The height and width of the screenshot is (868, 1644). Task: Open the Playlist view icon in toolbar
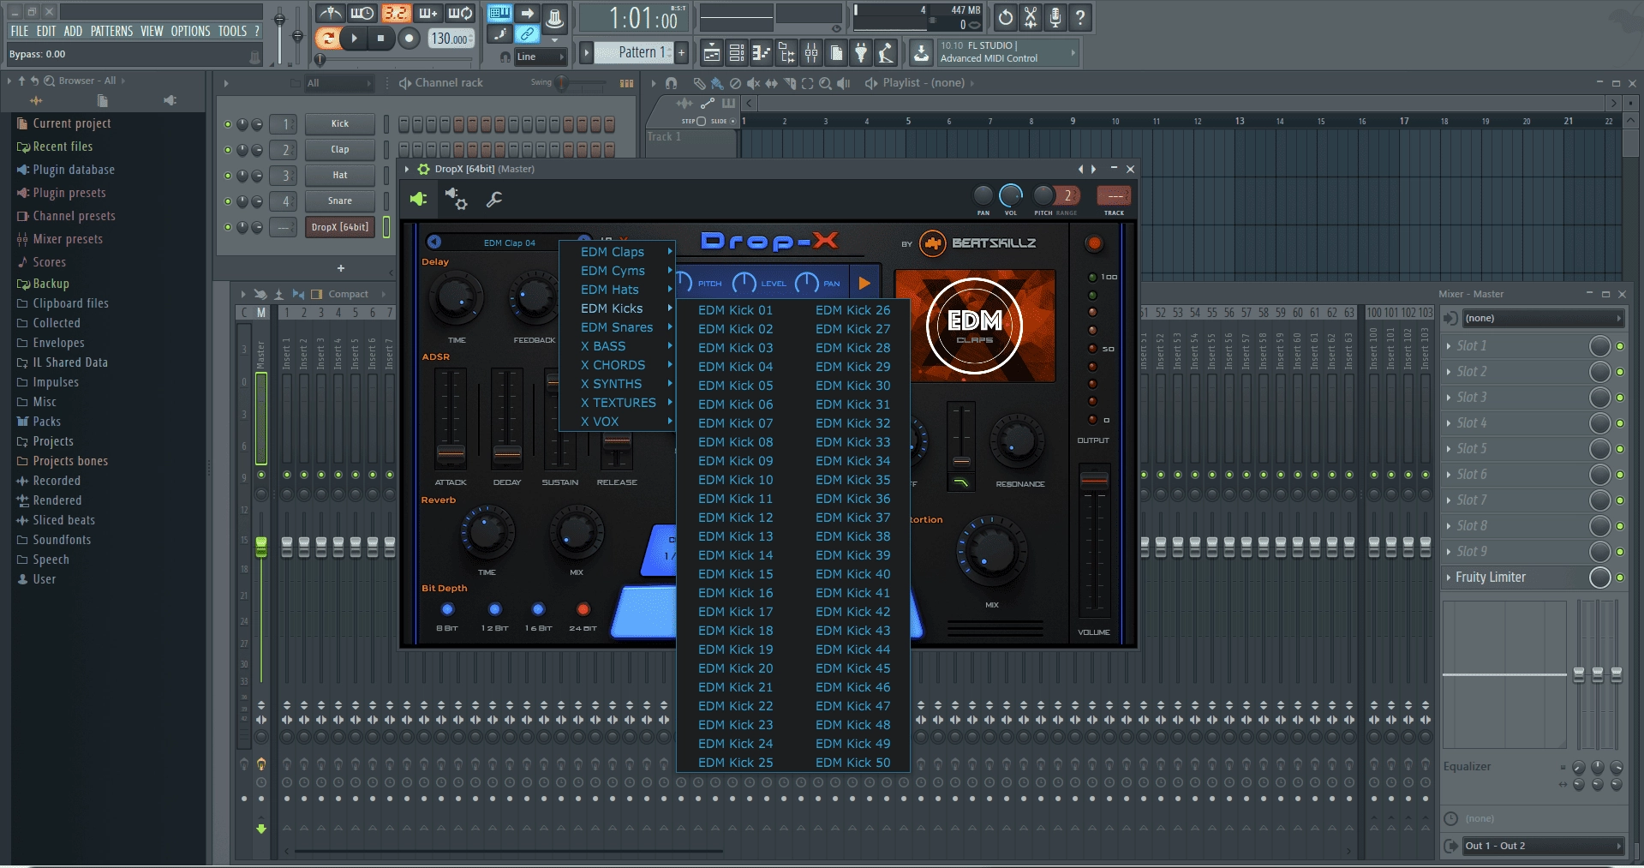coord(712,53)
